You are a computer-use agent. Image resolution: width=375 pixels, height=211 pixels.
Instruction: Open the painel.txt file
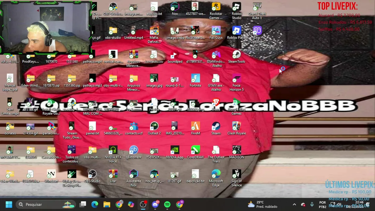point(92,129)
